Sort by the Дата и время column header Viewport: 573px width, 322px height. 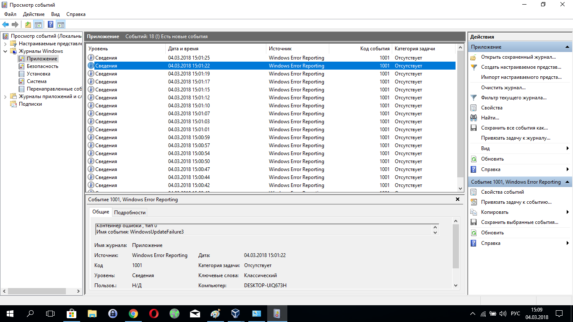click(x=216, y=49)
